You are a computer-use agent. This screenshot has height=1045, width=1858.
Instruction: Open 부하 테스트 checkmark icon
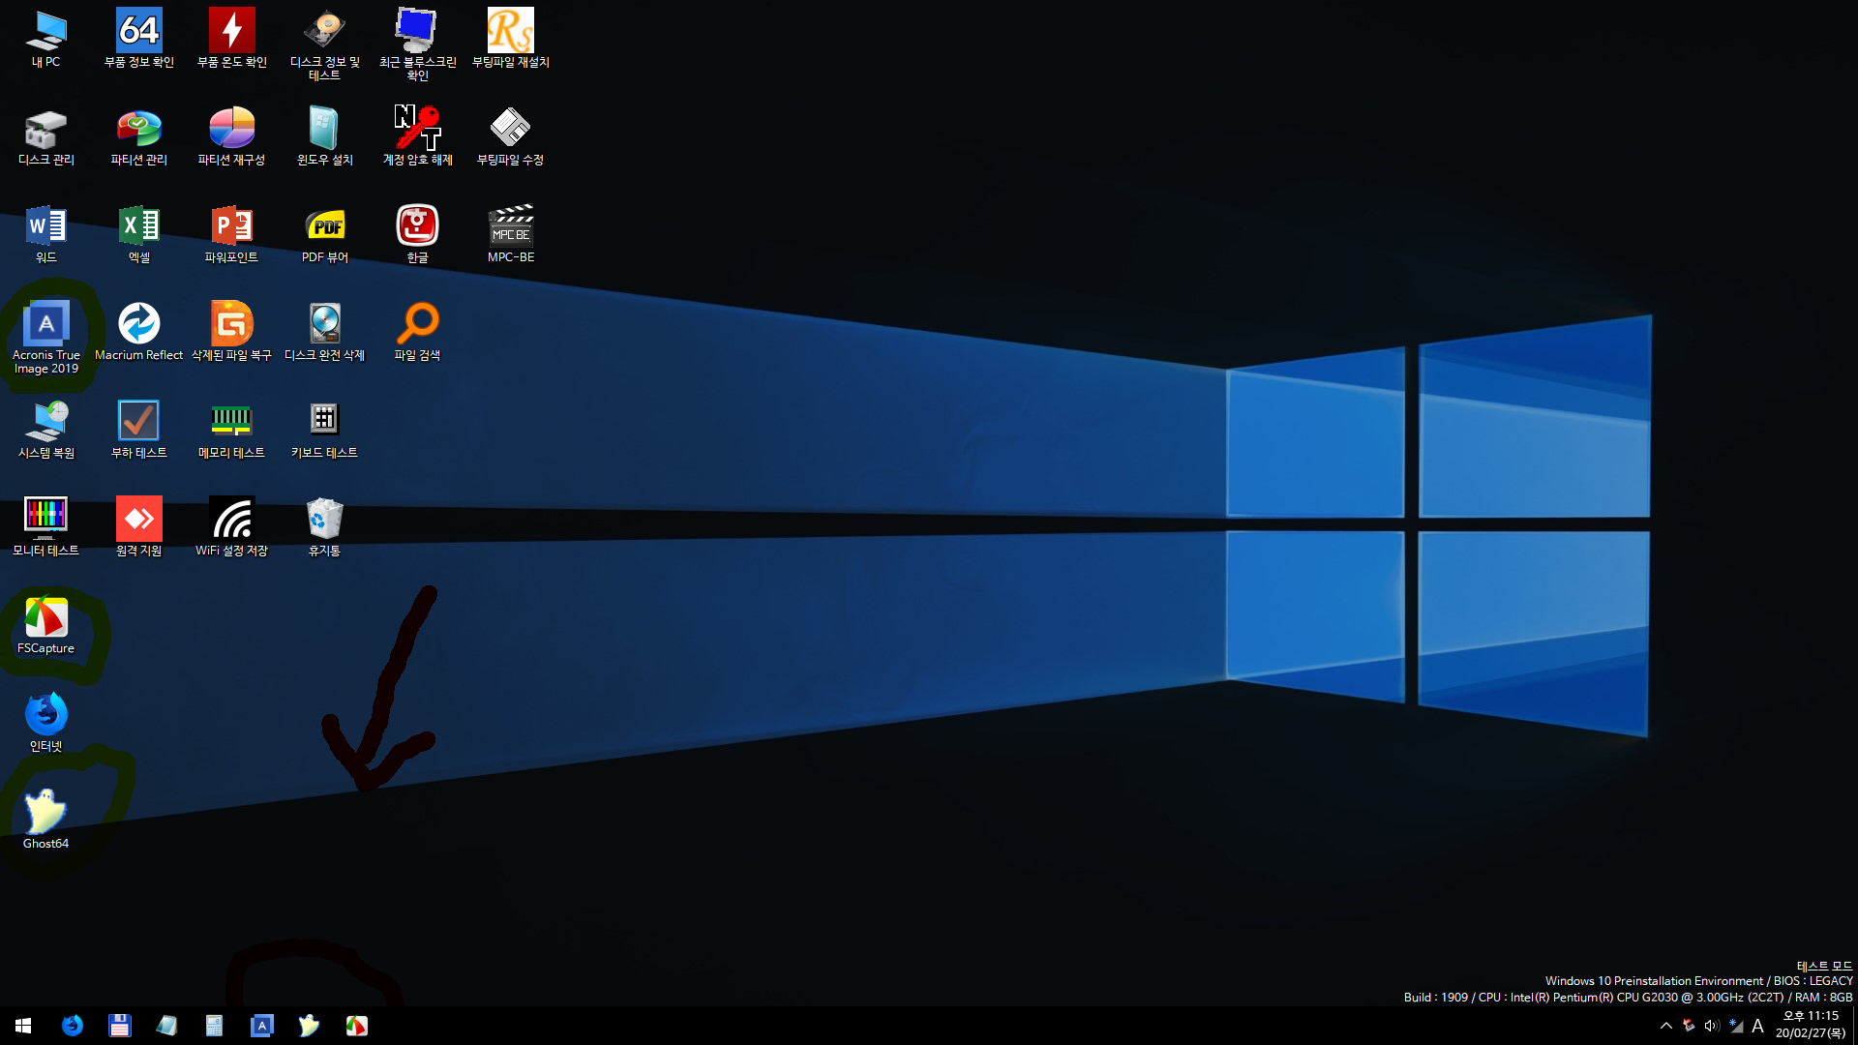[138, 430]
